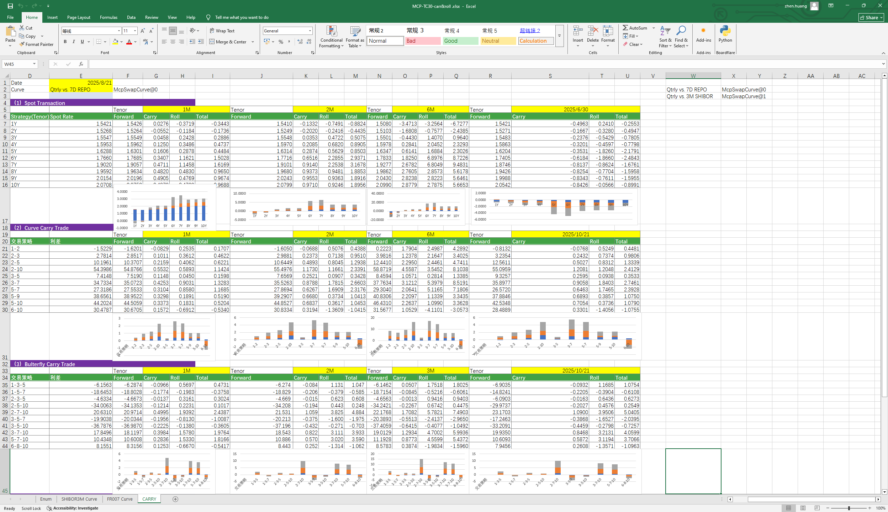Expand the Name Box dropdown arrow
The height and width of the screenshot is (512, 888).
tap(34, 64)
